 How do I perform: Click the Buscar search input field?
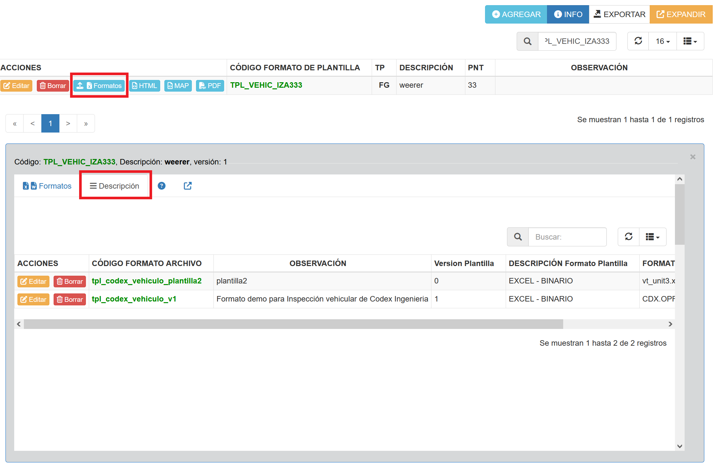pyautogui.click(x=567, y=237)
